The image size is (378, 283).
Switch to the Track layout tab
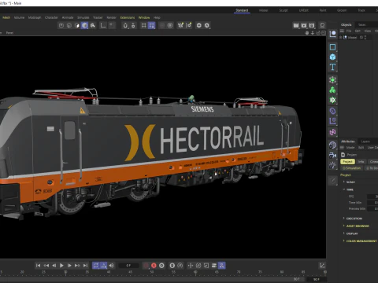[x=361, y=10]
